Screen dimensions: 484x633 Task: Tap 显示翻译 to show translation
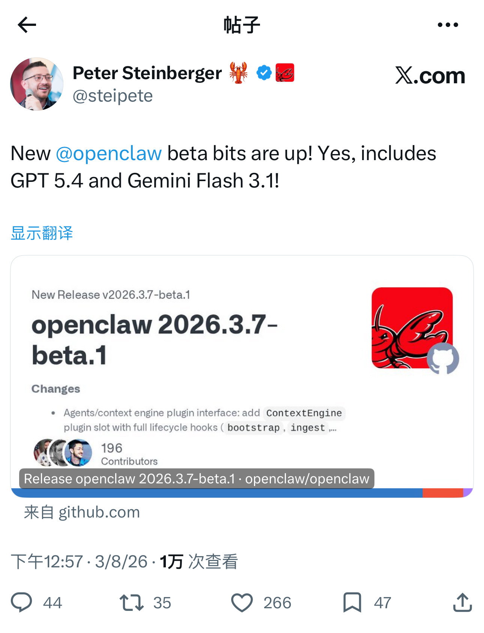point(42,233)
